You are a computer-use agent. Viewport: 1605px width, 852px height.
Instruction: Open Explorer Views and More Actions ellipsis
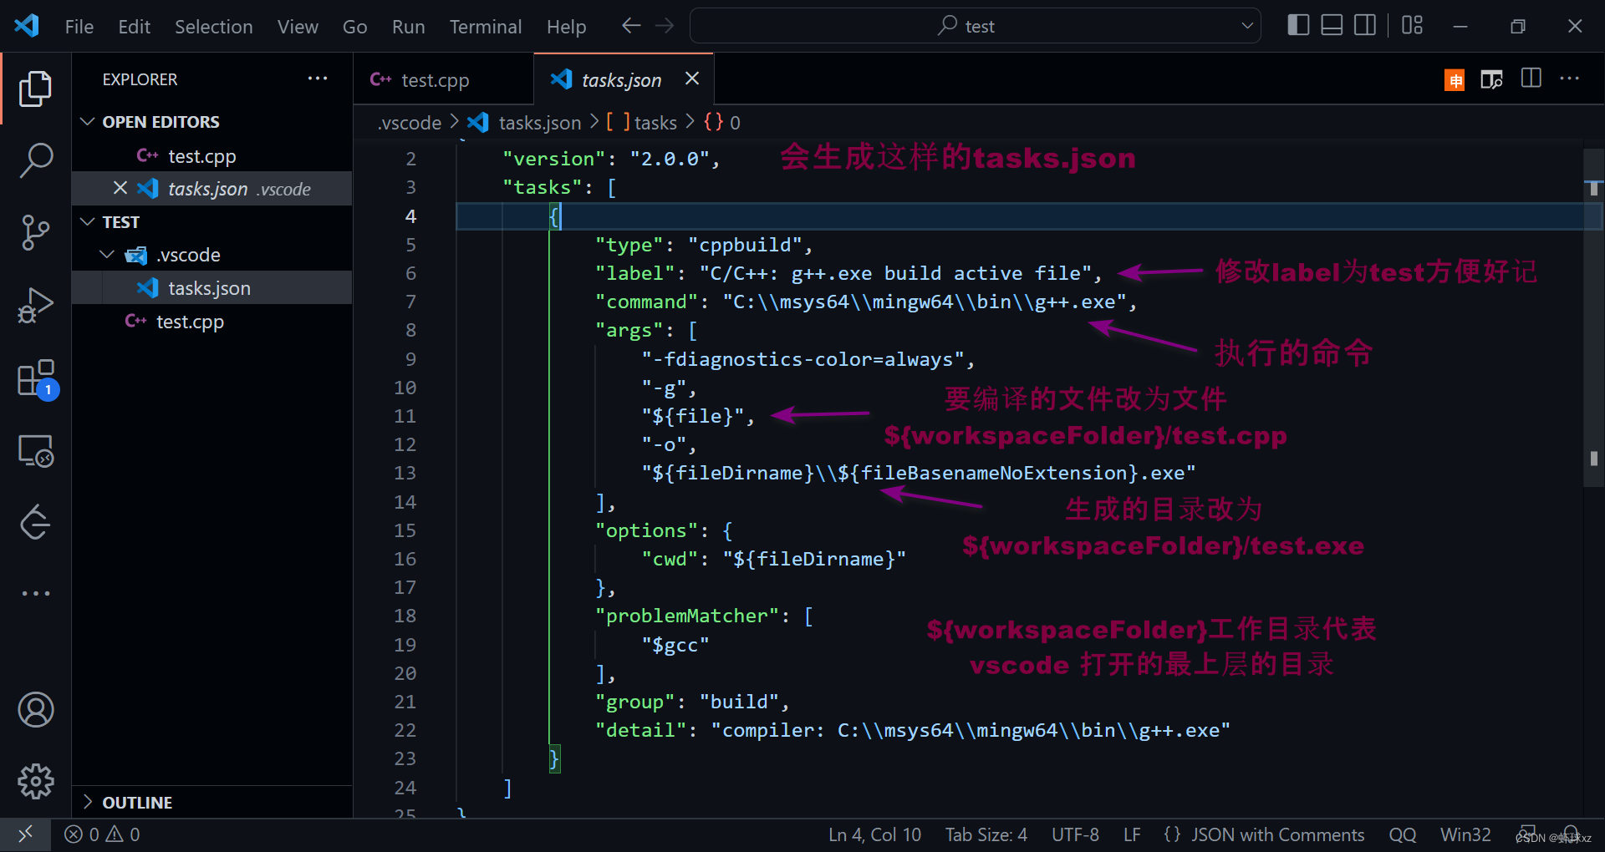(x=318, y=79)
